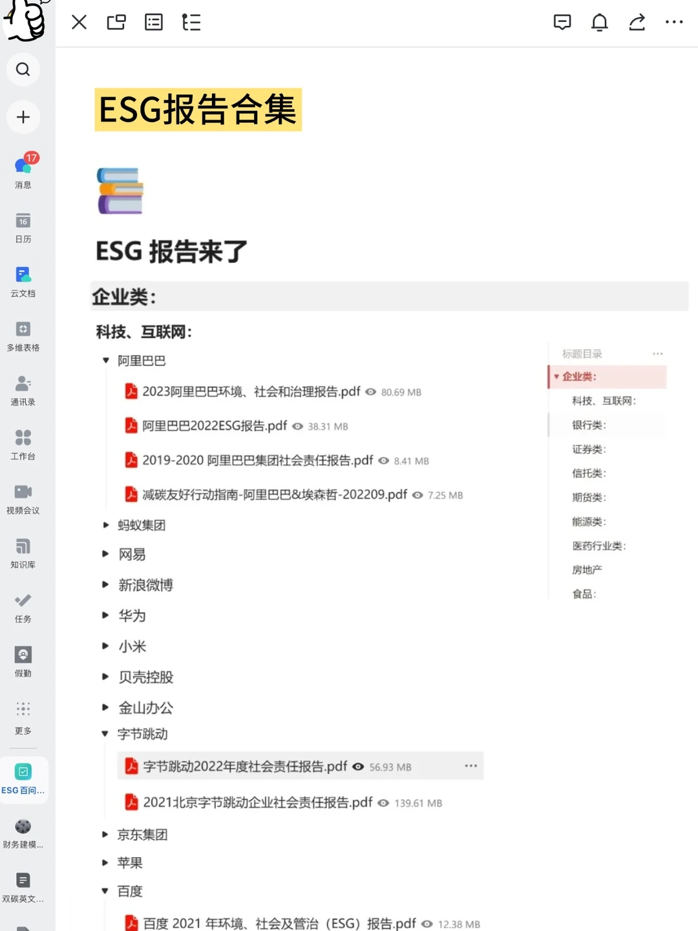The height and width of the screenshot is (931, 698).
Task: Open outline panel 标题目录 options menu
Action: click(x=657, y=354)
